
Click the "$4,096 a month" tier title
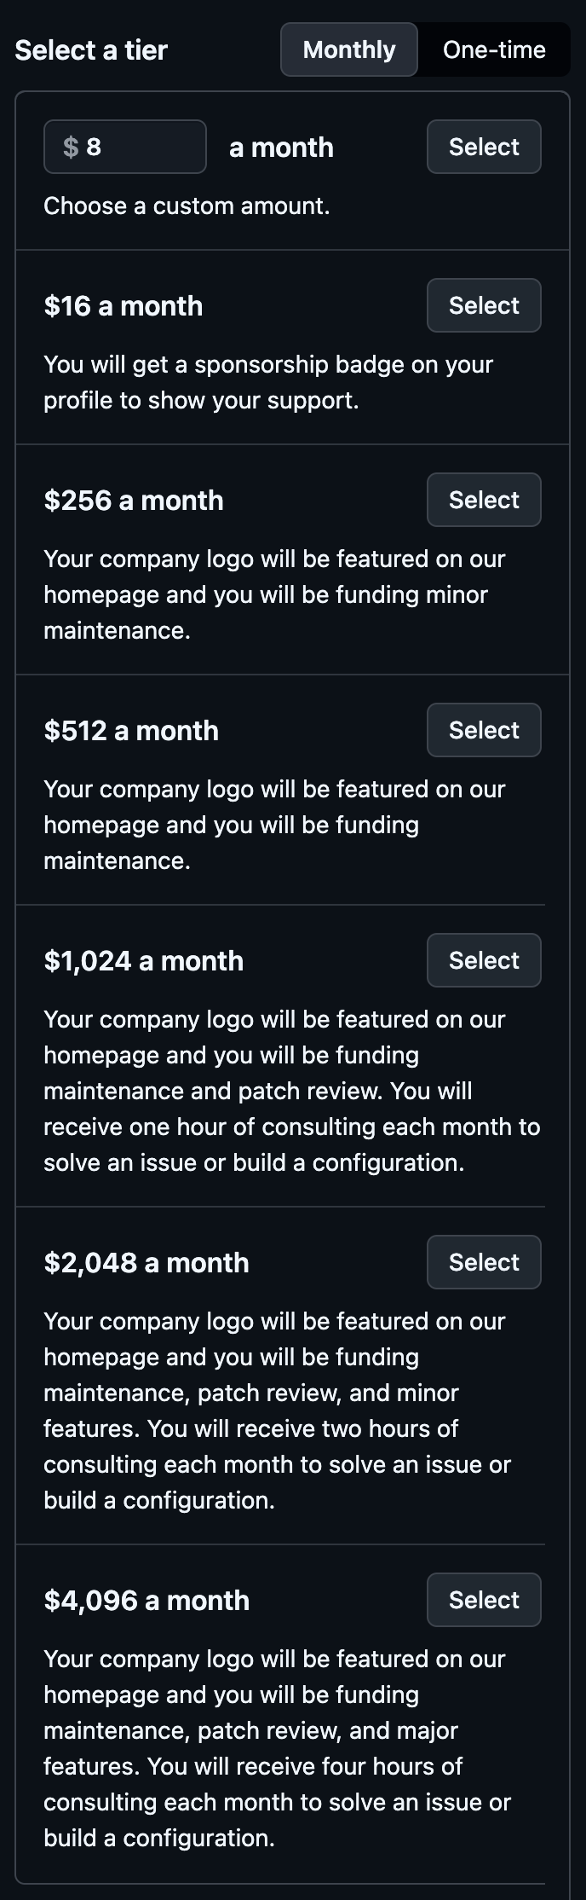(x=146, y=1601)
